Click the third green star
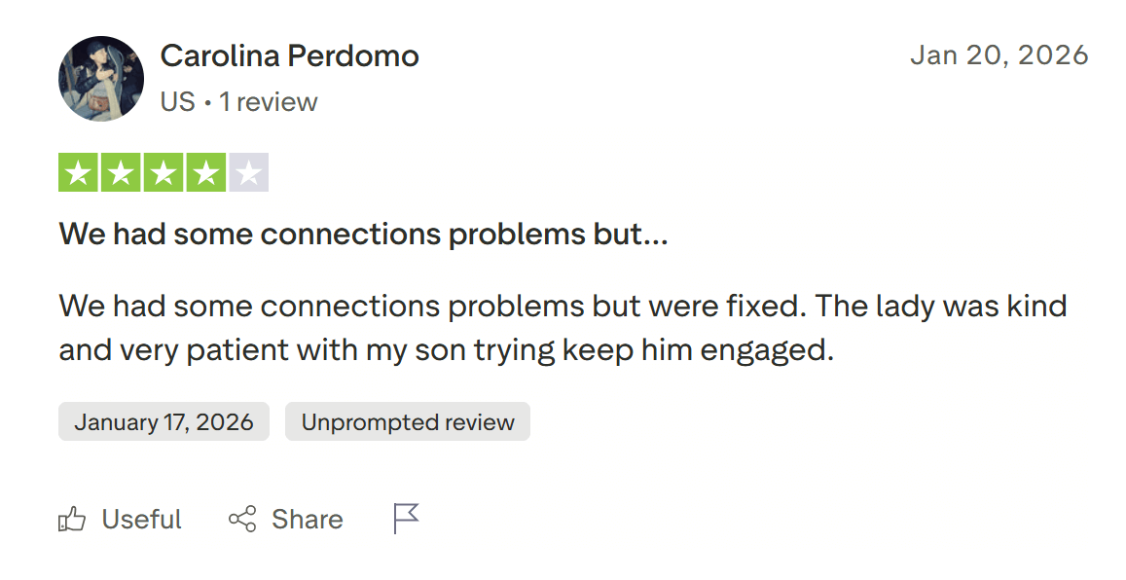 [163, 173]
